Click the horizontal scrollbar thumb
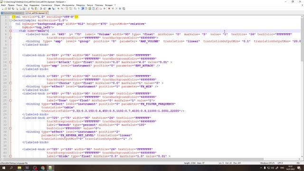 [x=134, y=159]
